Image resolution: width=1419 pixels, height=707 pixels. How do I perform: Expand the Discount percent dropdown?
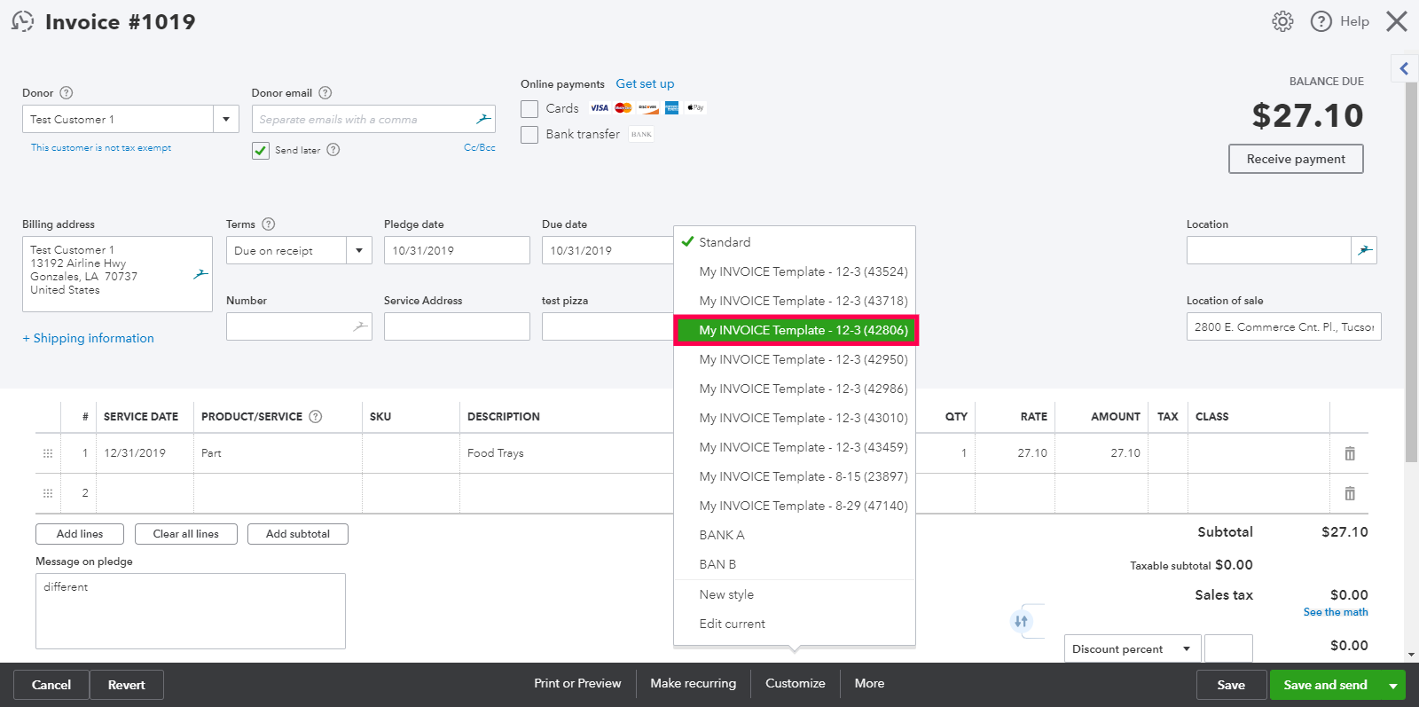(1186, 648)
